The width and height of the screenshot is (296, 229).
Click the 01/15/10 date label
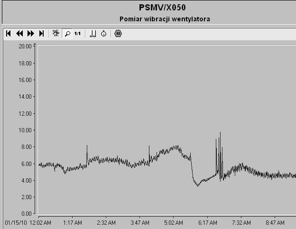tap(16, 223)
